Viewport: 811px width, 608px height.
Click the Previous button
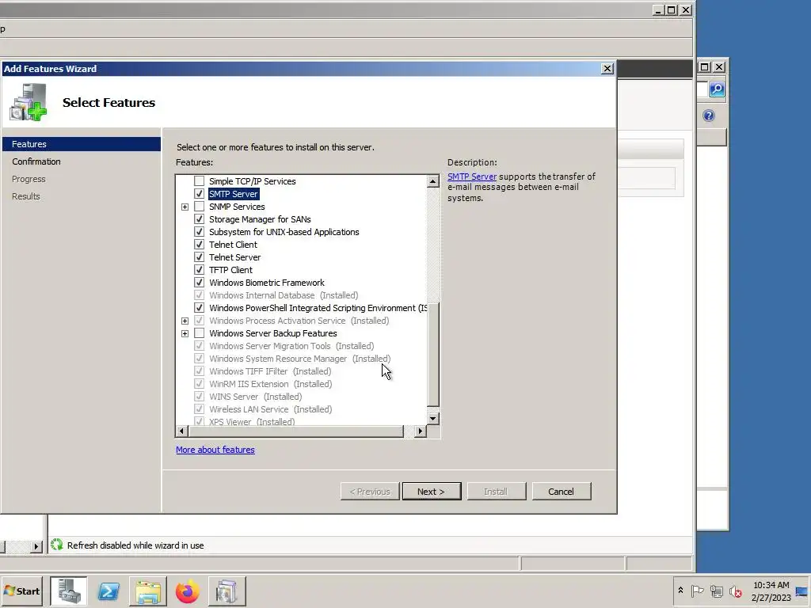[370, 492]
